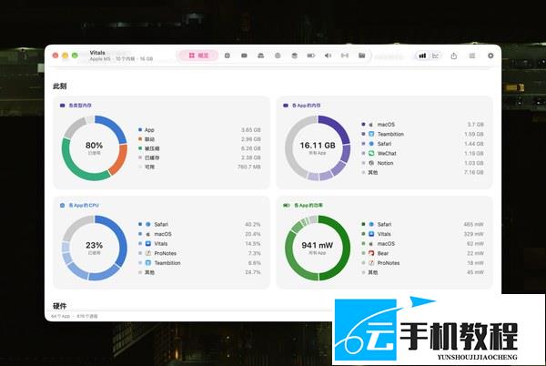Click the Vitals icon in CPU list
Image resolution: width=546 pixels, height=366 pixels.
coord(148,244)
